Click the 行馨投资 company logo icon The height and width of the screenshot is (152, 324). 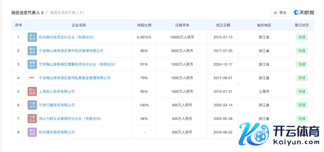32,105
